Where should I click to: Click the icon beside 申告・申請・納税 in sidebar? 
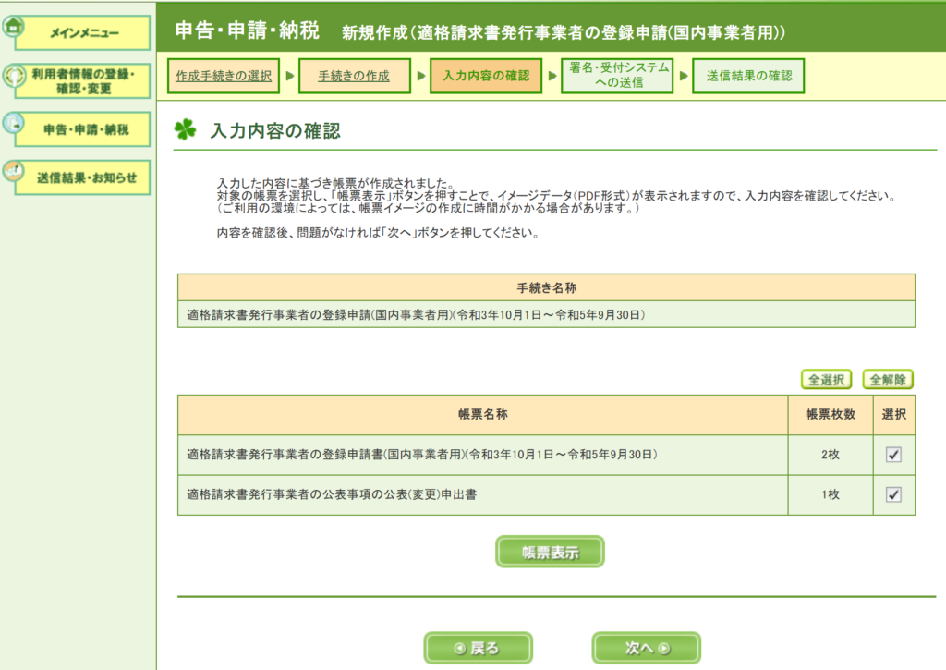coord(13,123)
